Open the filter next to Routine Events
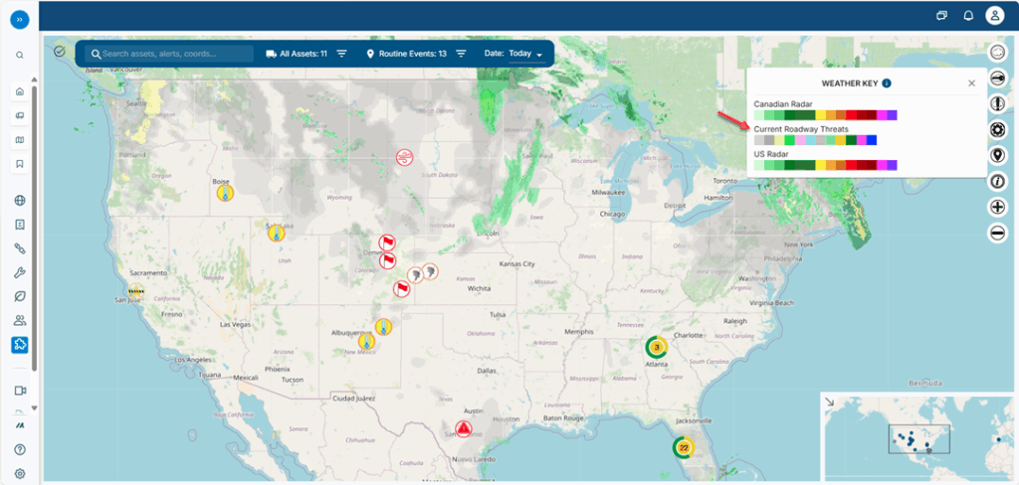 click(462, 54)
